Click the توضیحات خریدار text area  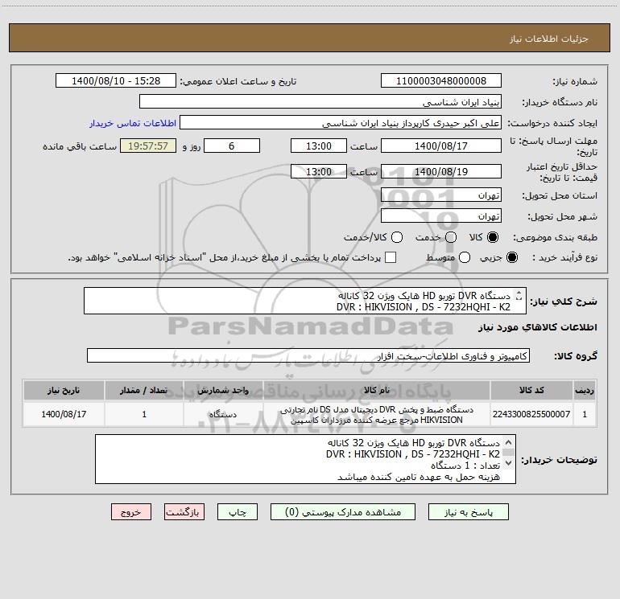coord(305,459)
